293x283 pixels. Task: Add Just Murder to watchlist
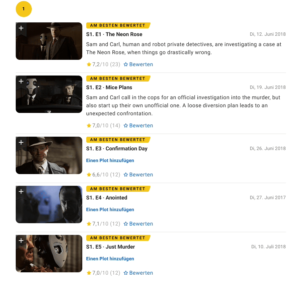pos(21,241)
